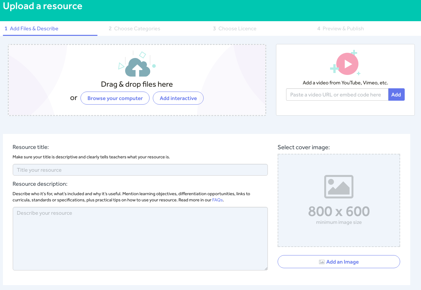Go to the Choose Licence step
Viewport: 421px width, 290px height.
tap(235, 29)
